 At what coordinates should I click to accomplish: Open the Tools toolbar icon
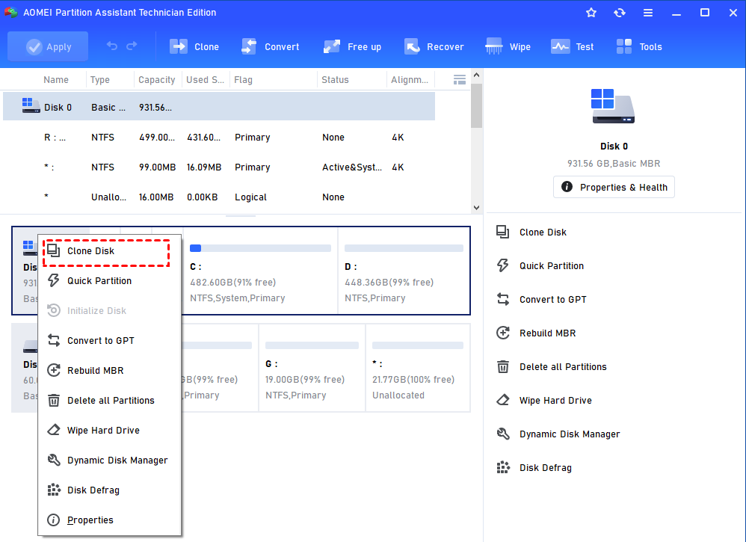tap(639, 46)
